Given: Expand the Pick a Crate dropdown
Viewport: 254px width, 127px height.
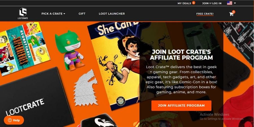Looking at the screenshot, I should point(53,14).
